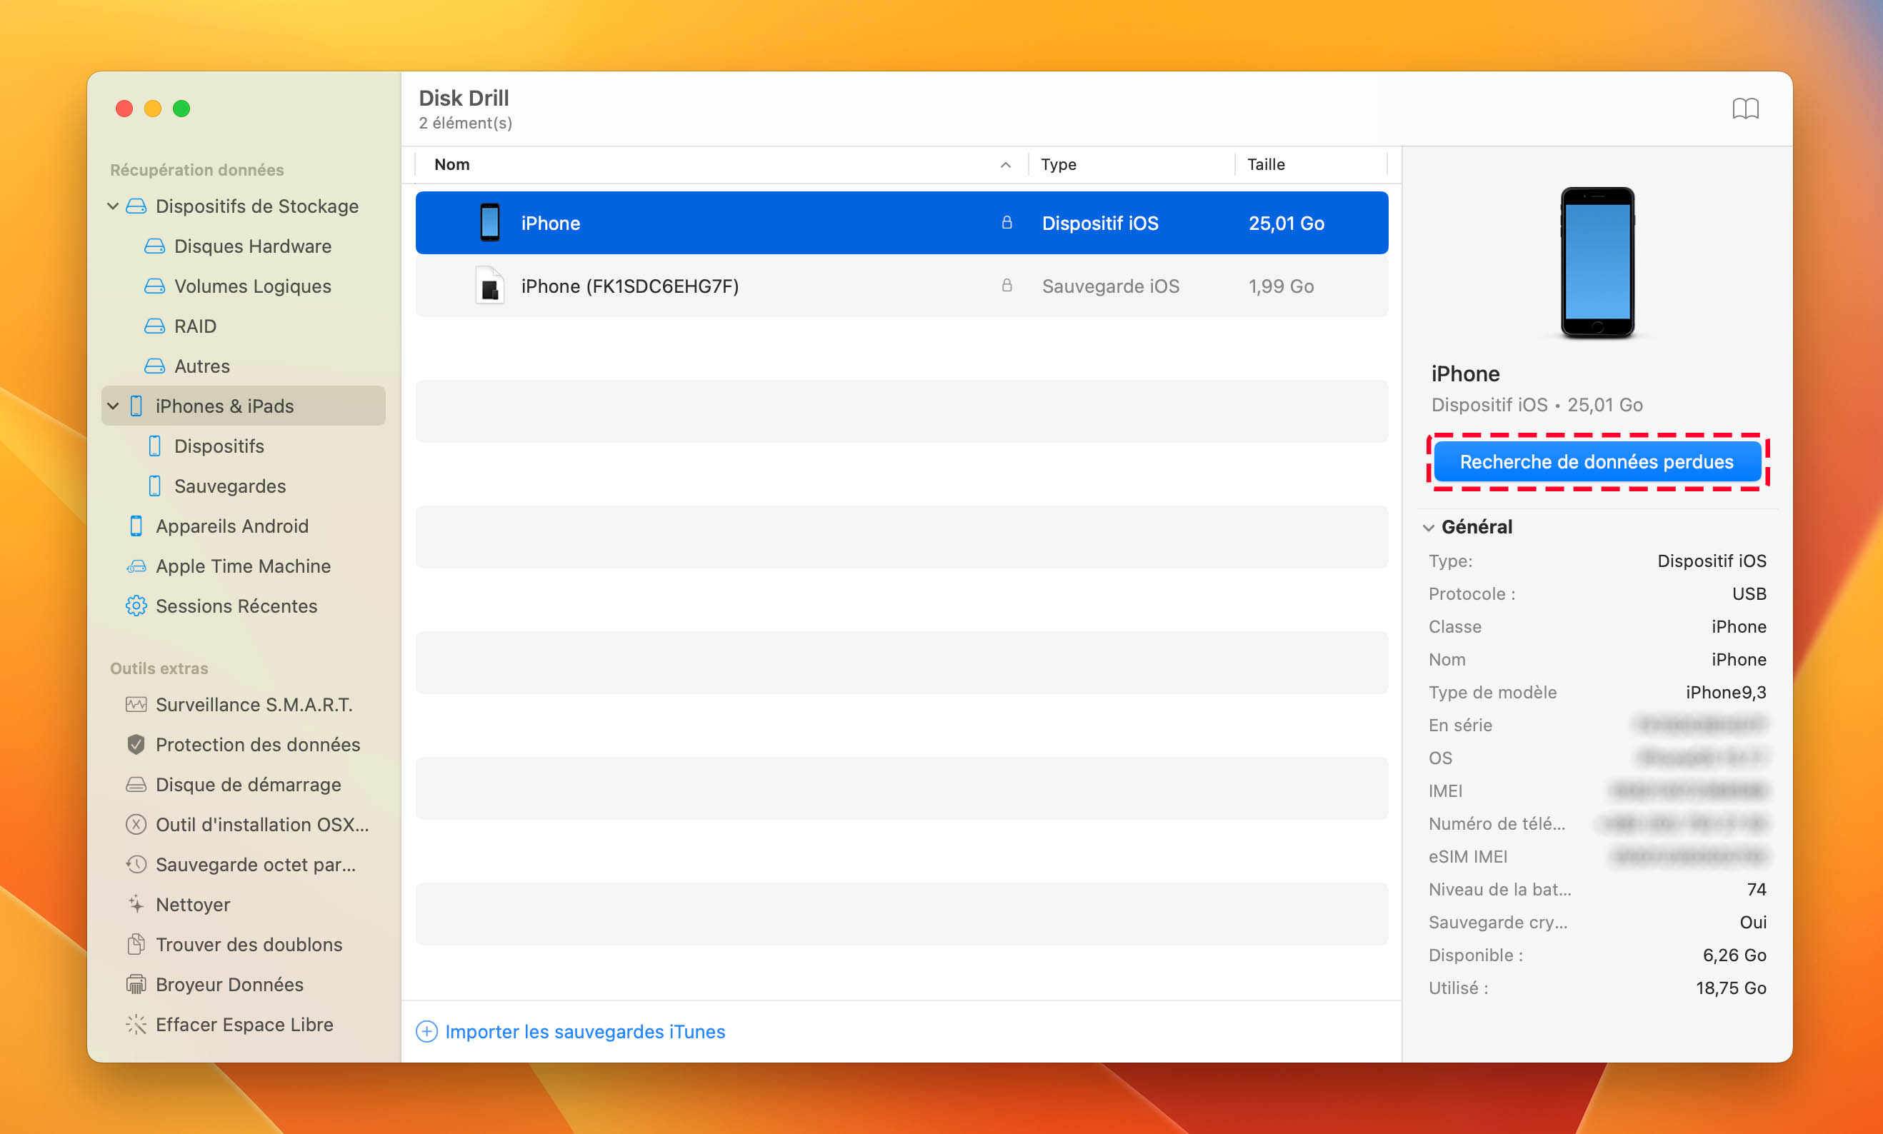
Task: Click the backup file icon for FK1SDC6EHG7F
Action: coord(489,285)
